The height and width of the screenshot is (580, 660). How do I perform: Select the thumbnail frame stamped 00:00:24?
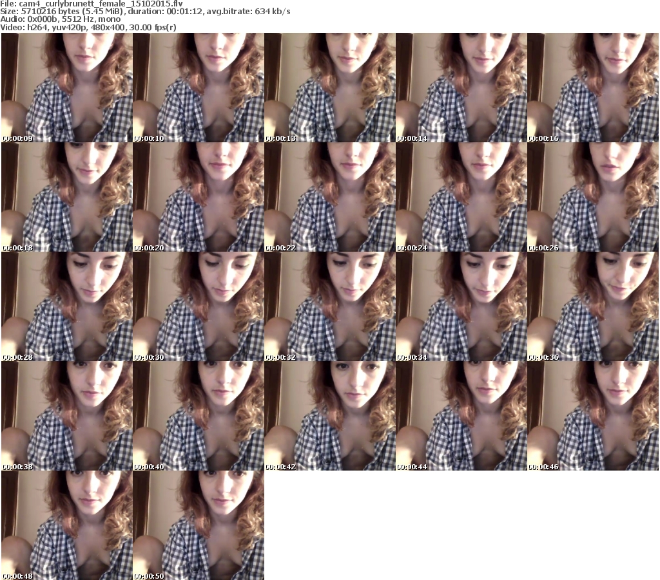point(461,197)
